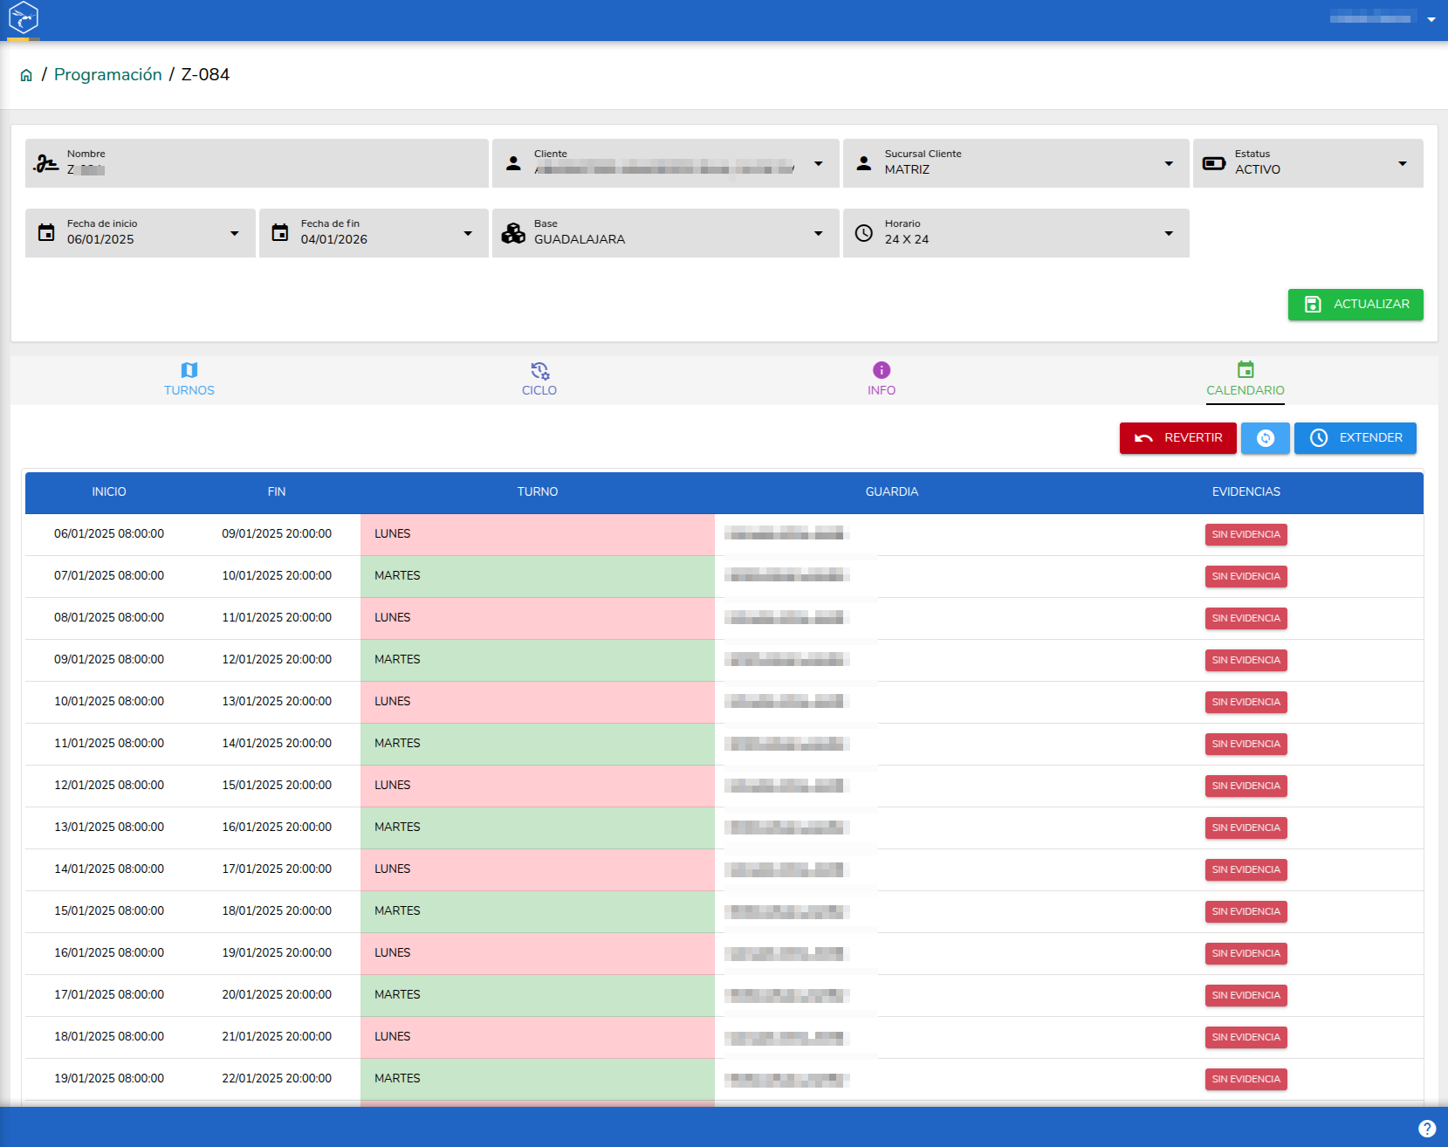Expand the Fecha de fin date picker
The height and width of the screenshot is (1147, 1448).
coord(374,233)
